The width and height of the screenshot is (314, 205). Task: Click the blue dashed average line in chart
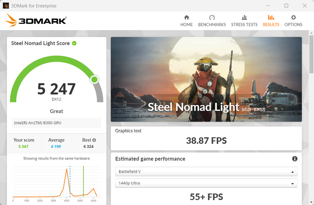pos(70,181)
